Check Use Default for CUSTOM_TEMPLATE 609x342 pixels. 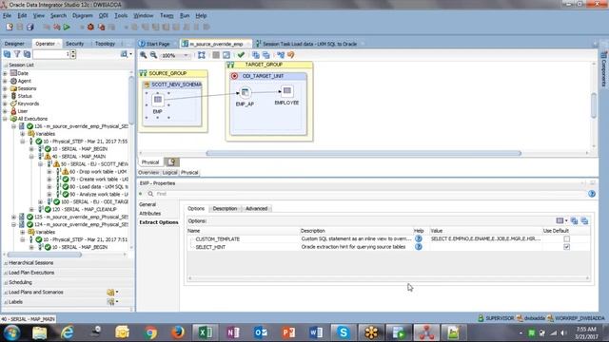tap(567, 238)
